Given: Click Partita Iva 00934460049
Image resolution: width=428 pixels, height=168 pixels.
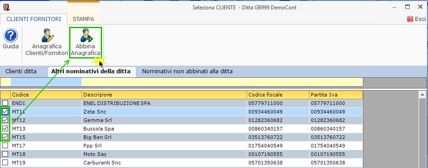Looking at the screenshot, I should click(x=336, y=112).
